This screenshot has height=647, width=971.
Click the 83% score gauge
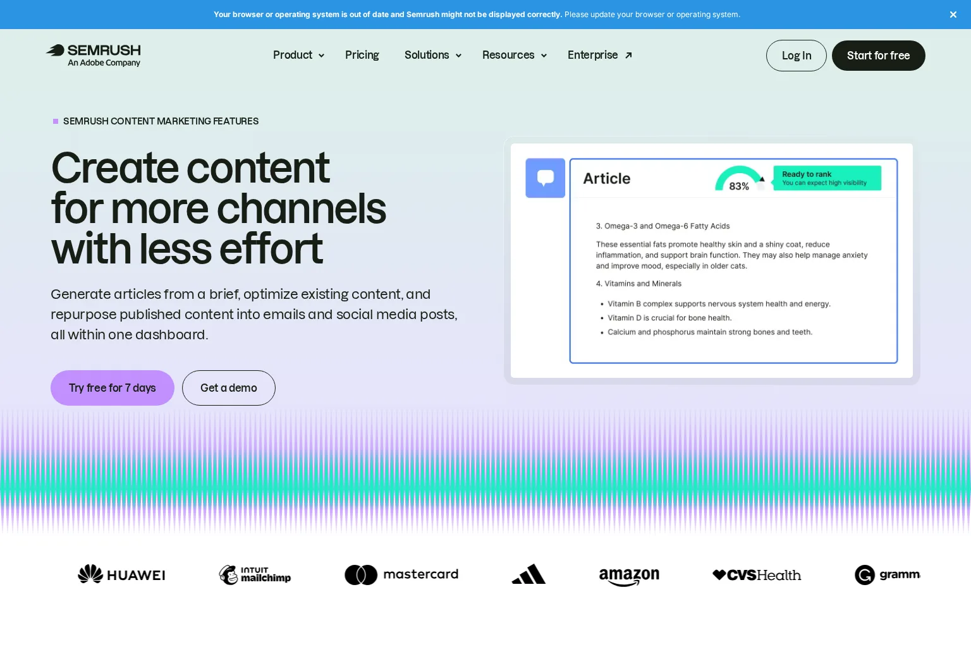tap(739, 178)
